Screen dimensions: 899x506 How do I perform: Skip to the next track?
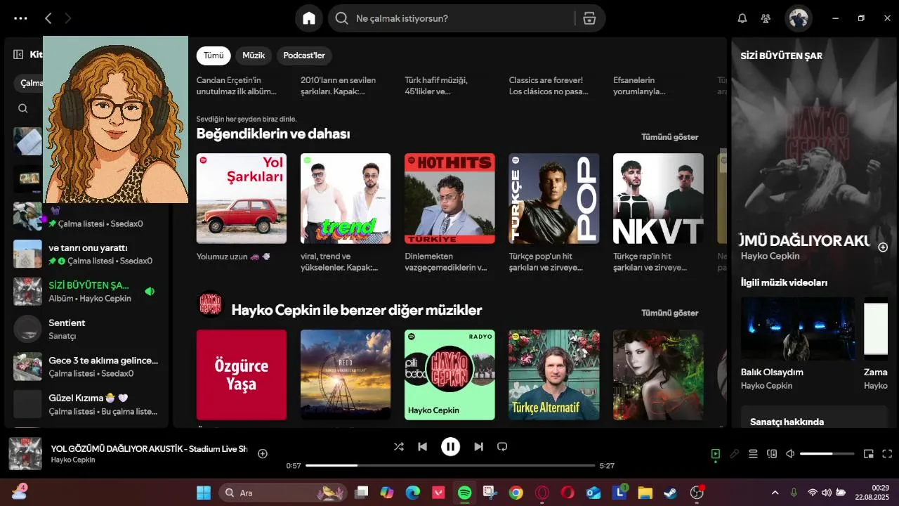coord(478,446)
